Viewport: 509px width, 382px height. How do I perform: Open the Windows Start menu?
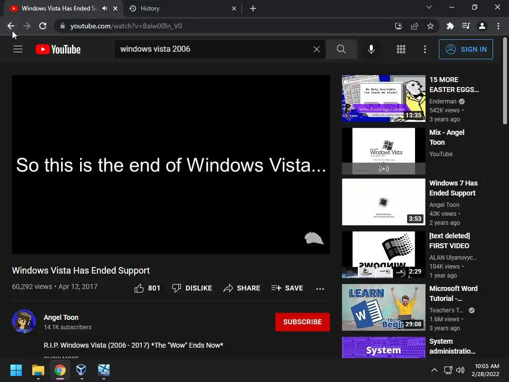(16, 370)
